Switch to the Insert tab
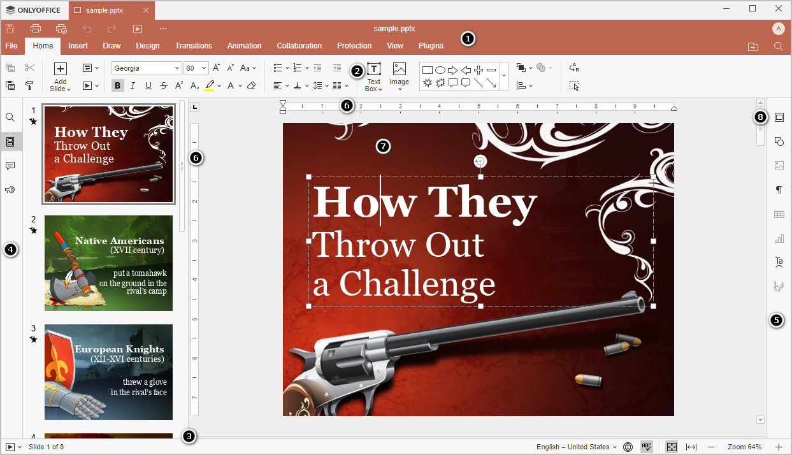The height and width of the screenshot is (455, 792). click(77, 45)
